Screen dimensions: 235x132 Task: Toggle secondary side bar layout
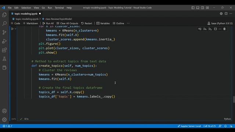click(202, 8)
